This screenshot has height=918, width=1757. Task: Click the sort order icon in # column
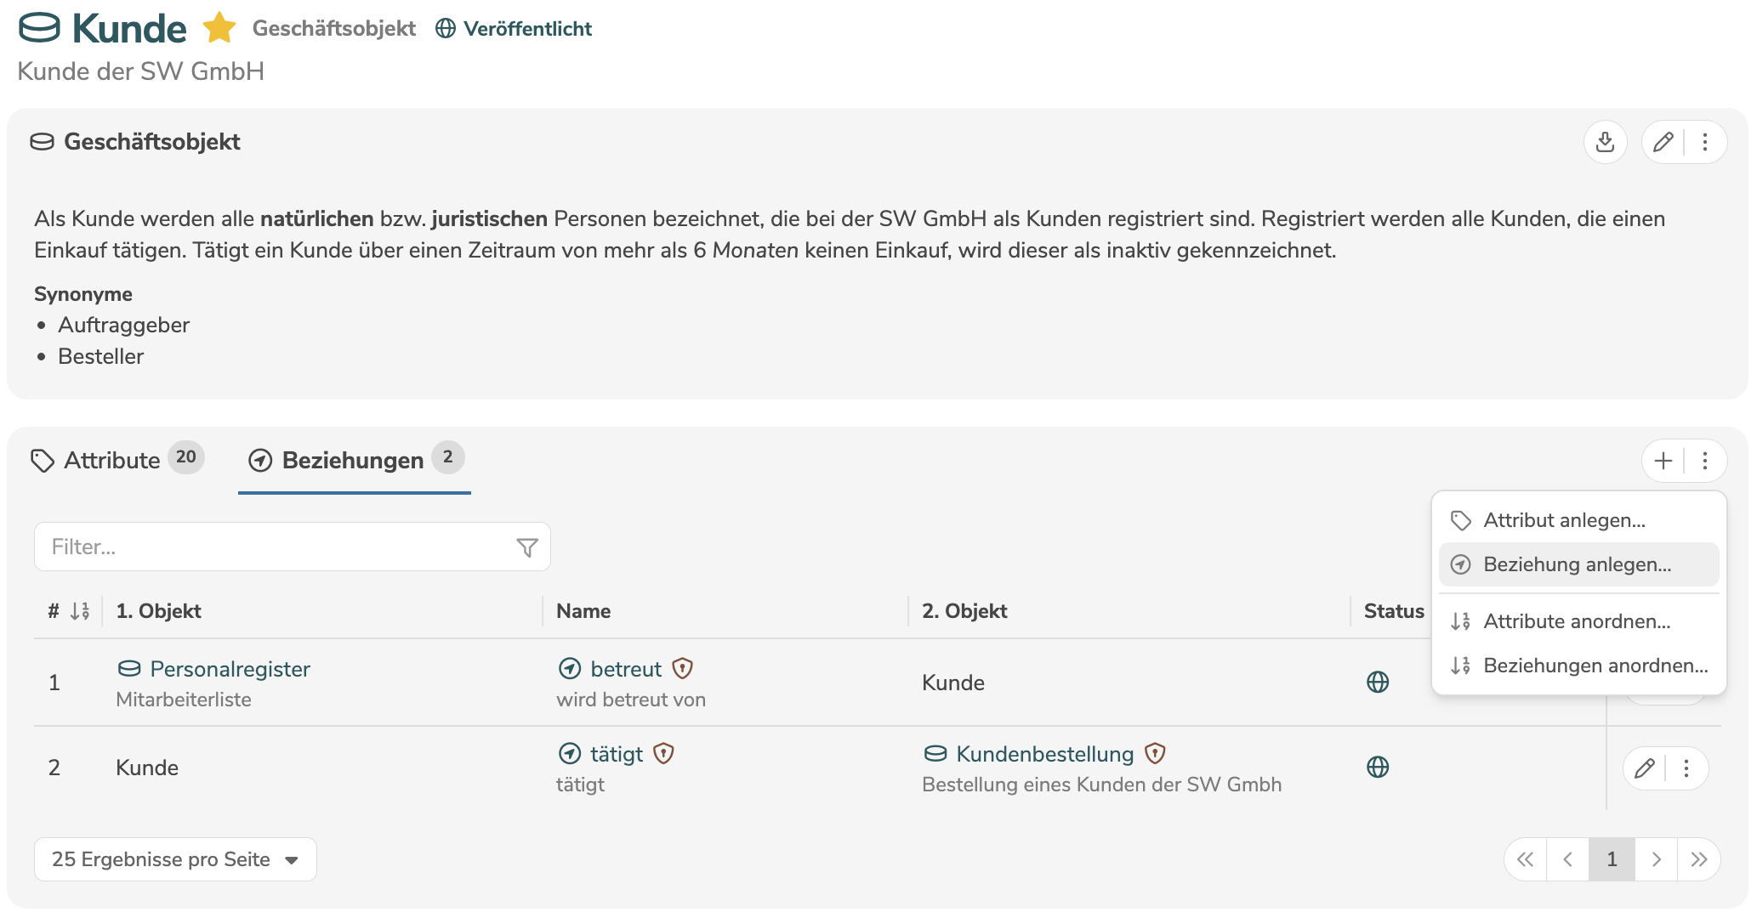point(80,611)
